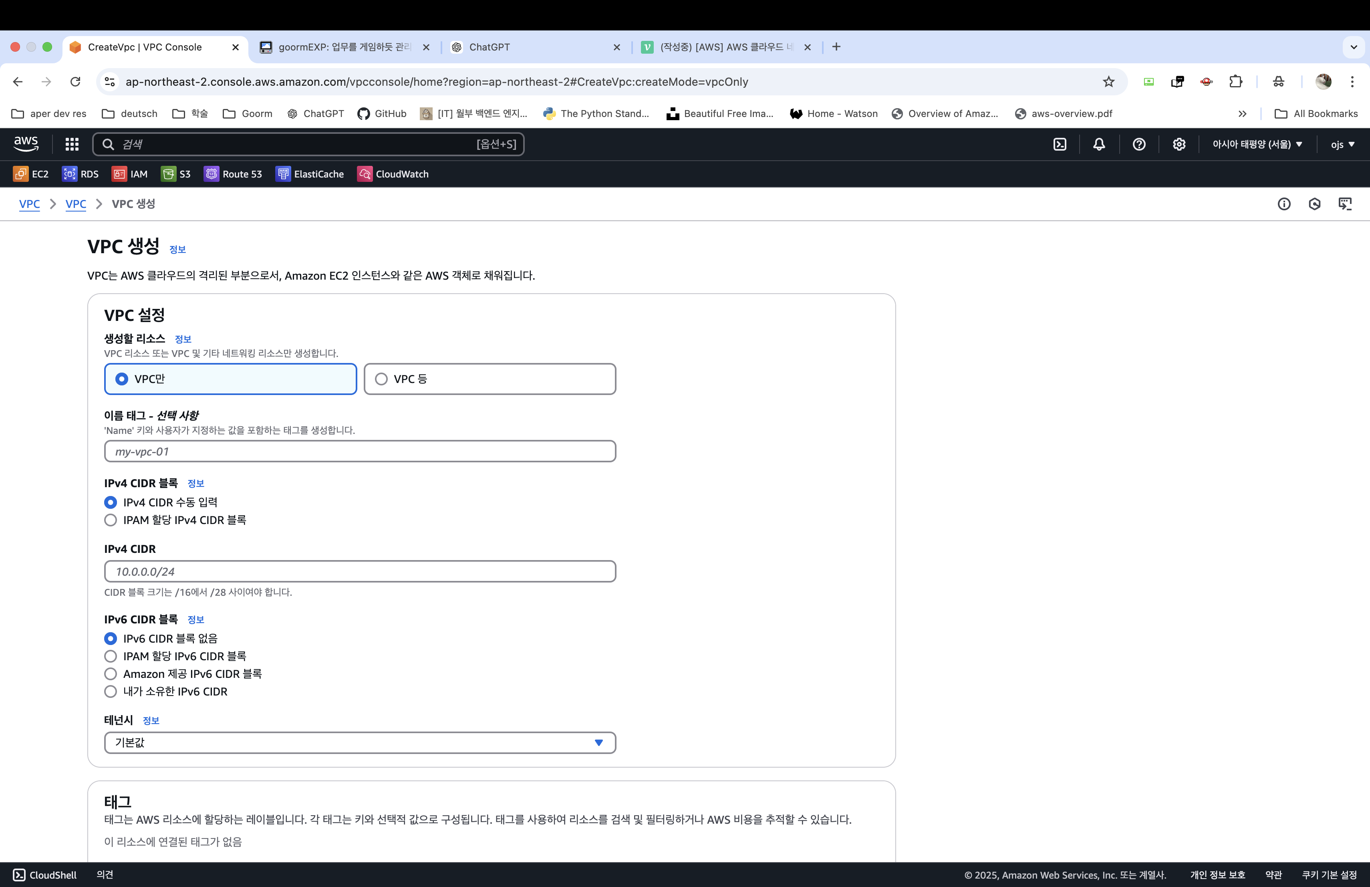Switch to the '(작성중) [AWS]' browser tab

(x=726, y=46)
